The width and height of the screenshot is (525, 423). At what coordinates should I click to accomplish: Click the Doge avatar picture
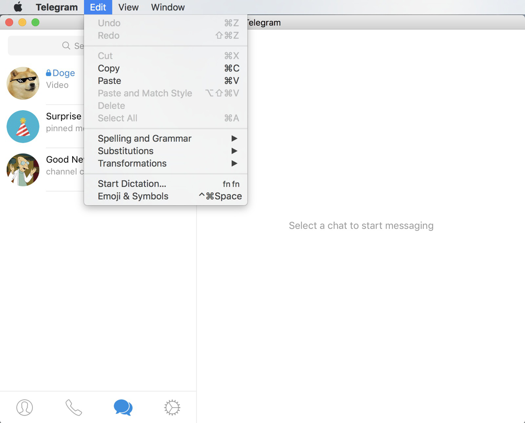[x=23, y=83]
